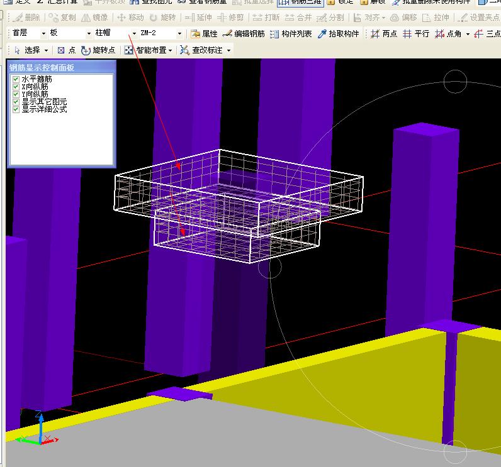Choose 旋转点 rotate point tool
The height and width of the screenshot is (467, 501).
point(98,50)
